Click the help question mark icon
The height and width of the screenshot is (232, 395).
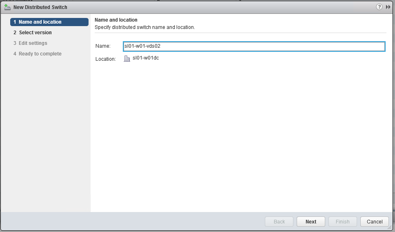(379, 7)
